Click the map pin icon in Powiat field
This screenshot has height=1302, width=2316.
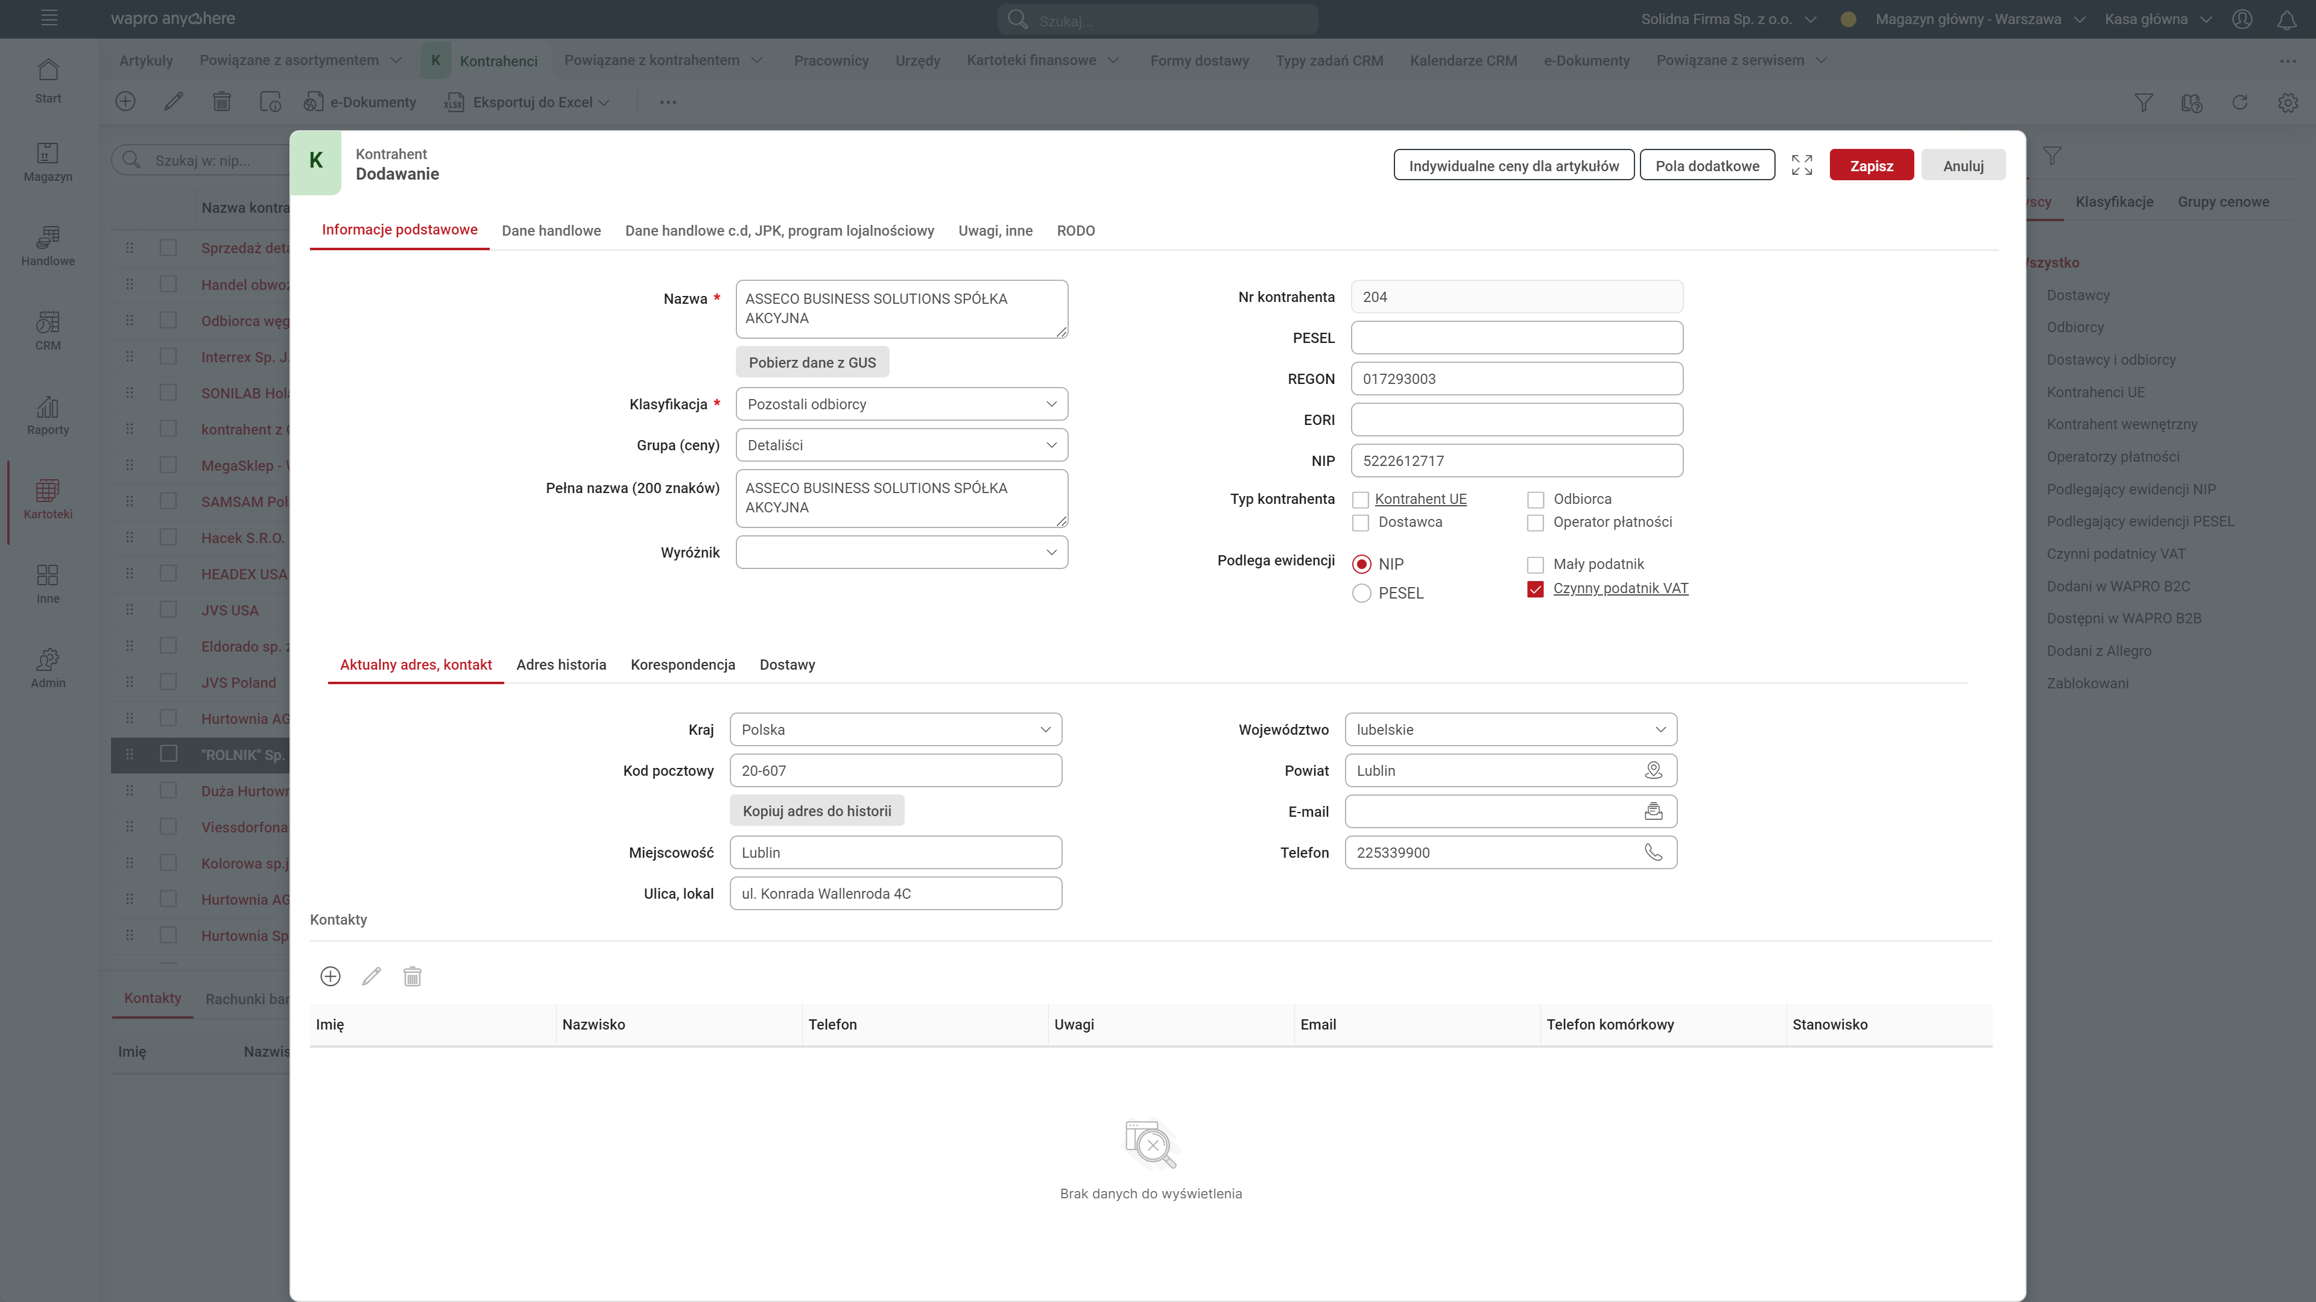point(1653,770)
